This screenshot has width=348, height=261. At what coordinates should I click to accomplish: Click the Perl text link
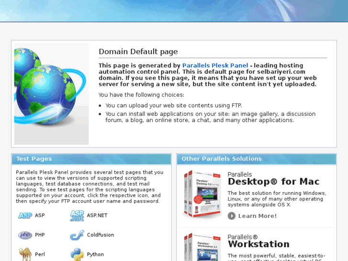[40, 254]
